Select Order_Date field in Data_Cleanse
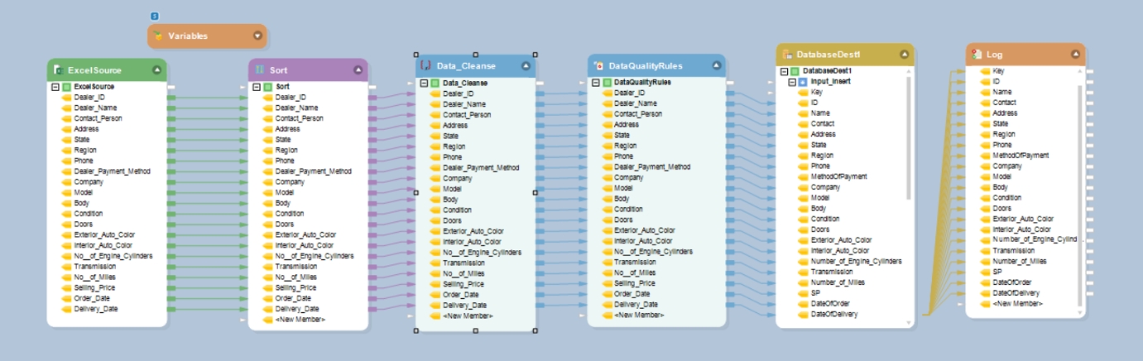This screenshot has width=1143, height=361. (460, 294)
